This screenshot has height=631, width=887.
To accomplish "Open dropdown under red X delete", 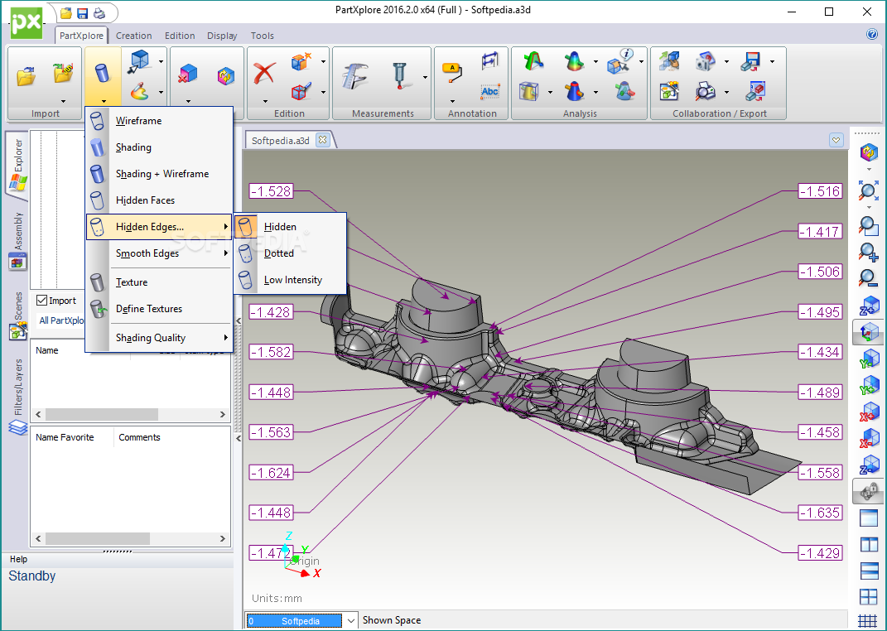I will point(265,102).
